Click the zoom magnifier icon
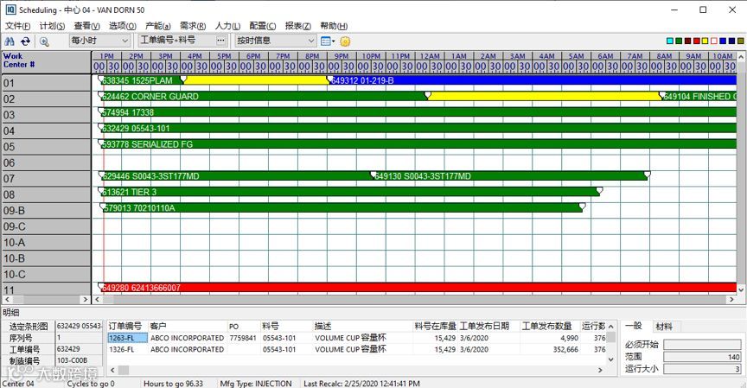Viewport: 747px width, 388px height. tap(44, 41)
